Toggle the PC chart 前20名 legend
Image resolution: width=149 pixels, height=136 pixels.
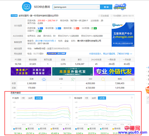tap(30, 129)
